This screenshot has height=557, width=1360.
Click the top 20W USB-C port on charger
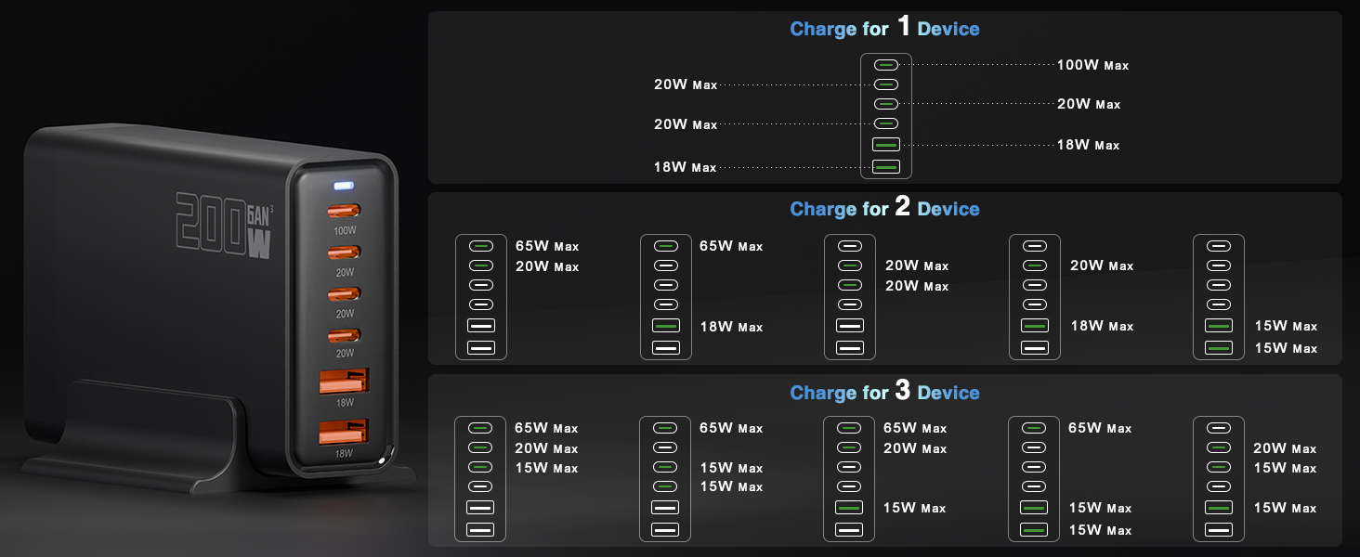coord(343,251)
